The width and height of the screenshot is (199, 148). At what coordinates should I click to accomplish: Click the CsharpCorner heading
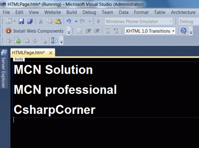pos(55,110)
